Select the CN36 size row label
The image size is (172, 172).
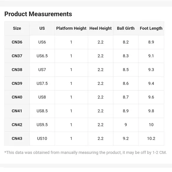click(x=17, y=42)
